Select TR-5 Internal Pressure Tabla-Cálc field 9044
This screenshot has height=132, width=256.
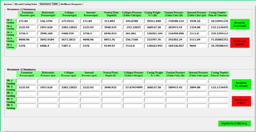pos(197,45)
